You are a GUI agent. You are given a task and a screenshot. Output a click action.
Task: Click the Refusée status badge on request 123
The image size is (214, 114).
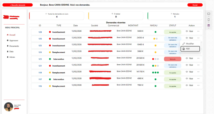[173, 59]
